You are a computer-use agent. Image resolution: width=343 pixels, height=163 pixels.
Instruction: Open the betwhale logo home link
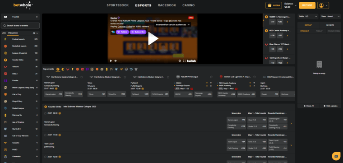(x=23, y=5)
